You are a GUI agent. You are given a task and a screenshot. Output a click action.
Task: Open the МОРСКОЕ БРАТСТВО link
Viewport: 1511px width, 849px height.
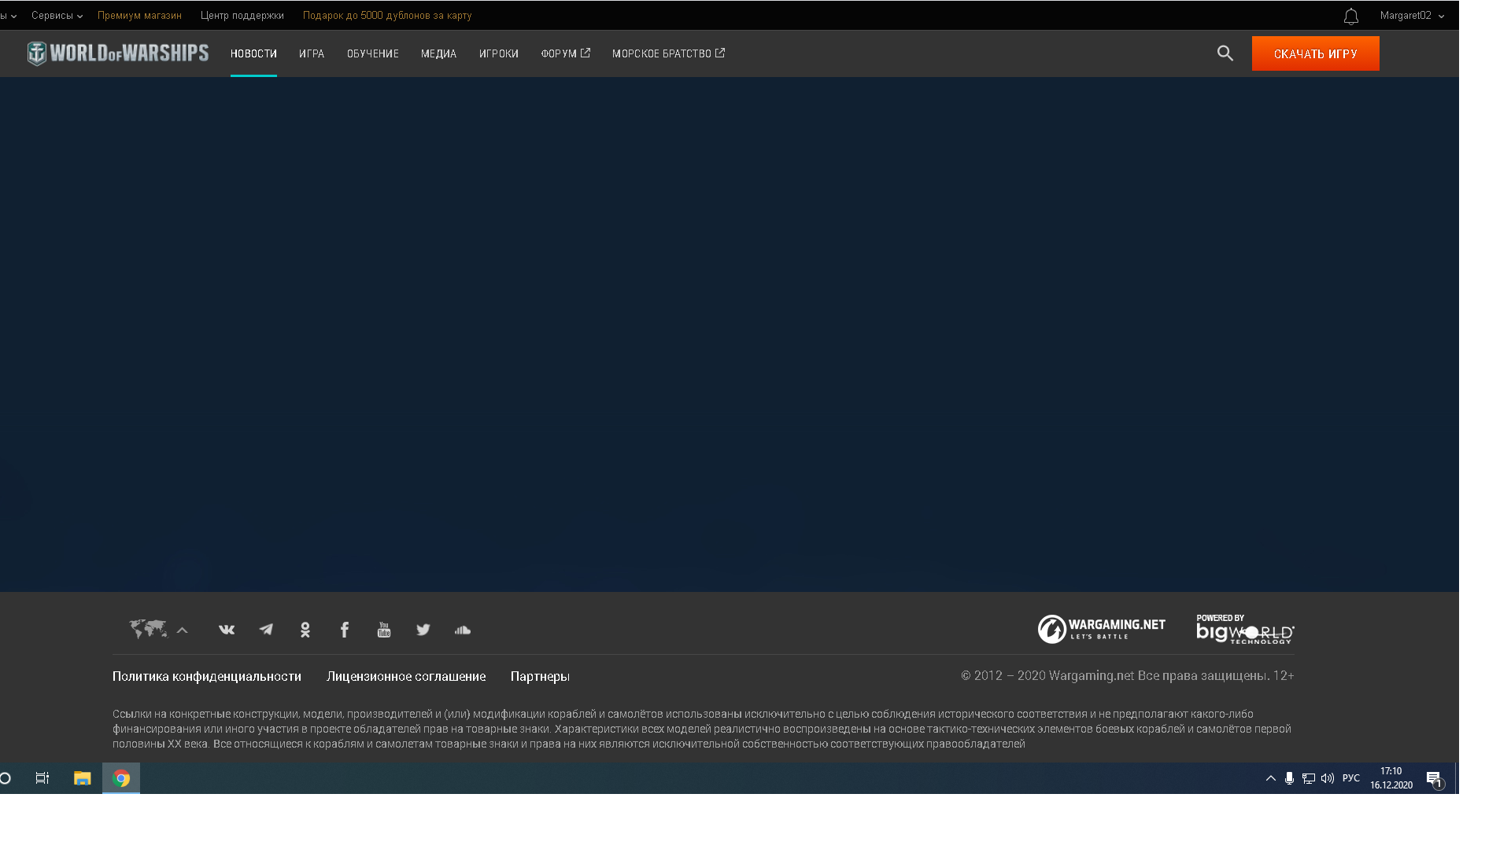click(669, 53)
